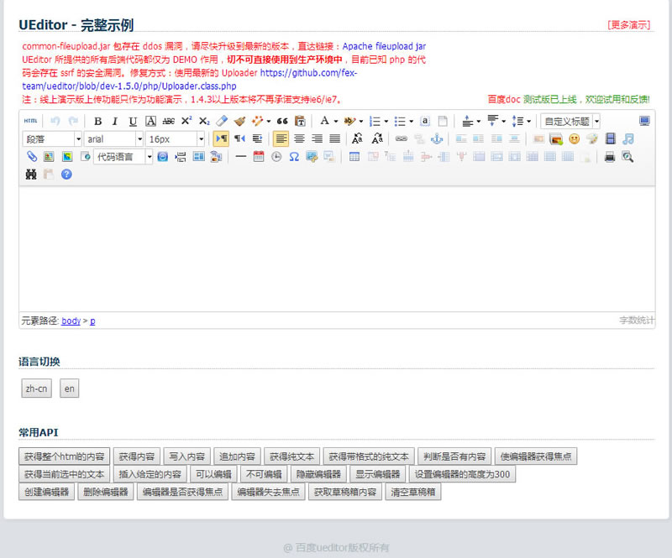Toggle right-to-left text direction

[239, 138]
